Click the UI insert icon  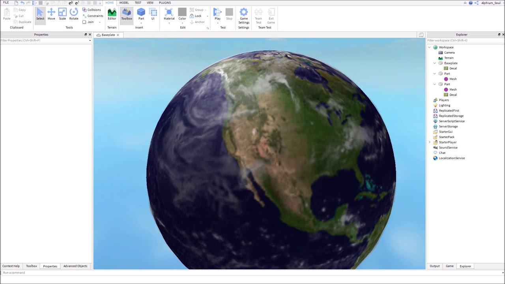pyautogui.click(x=153, y=14)
